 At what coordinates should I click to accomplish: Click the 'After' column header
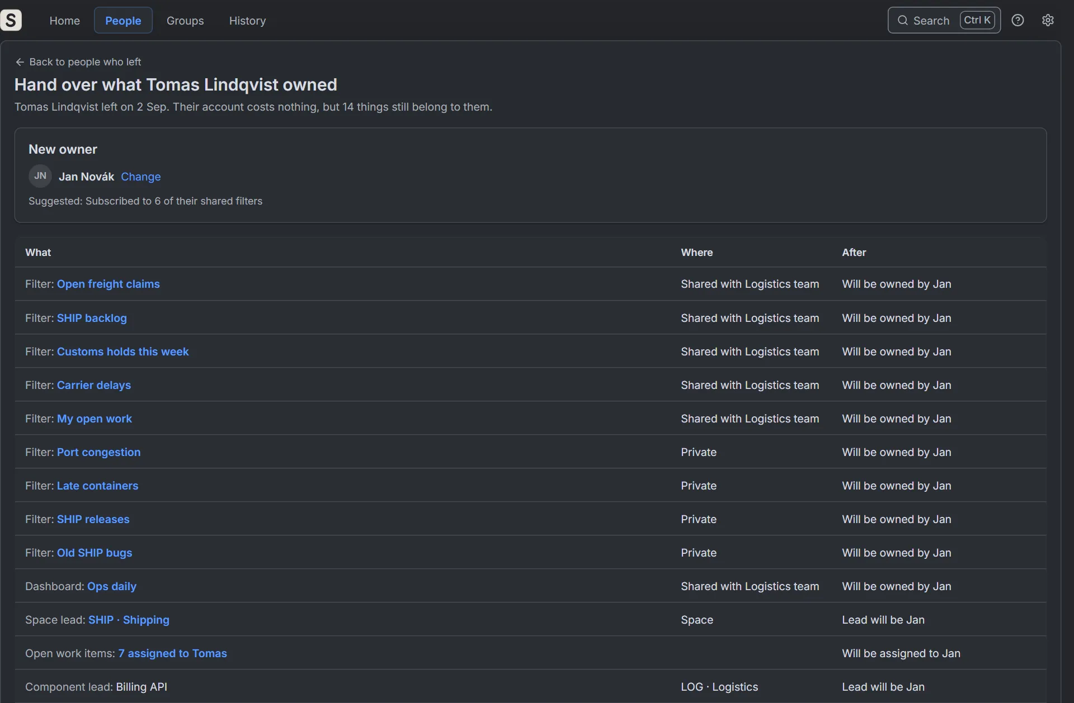[x=854, y=253]
